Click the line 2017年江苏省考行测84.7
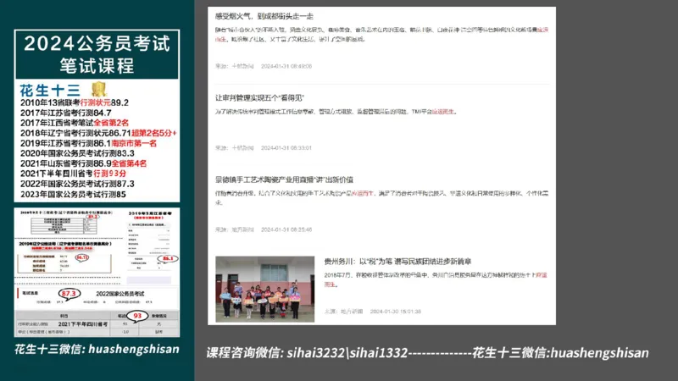Viewport: 678px width, 381px height. (x=66, y=113)
